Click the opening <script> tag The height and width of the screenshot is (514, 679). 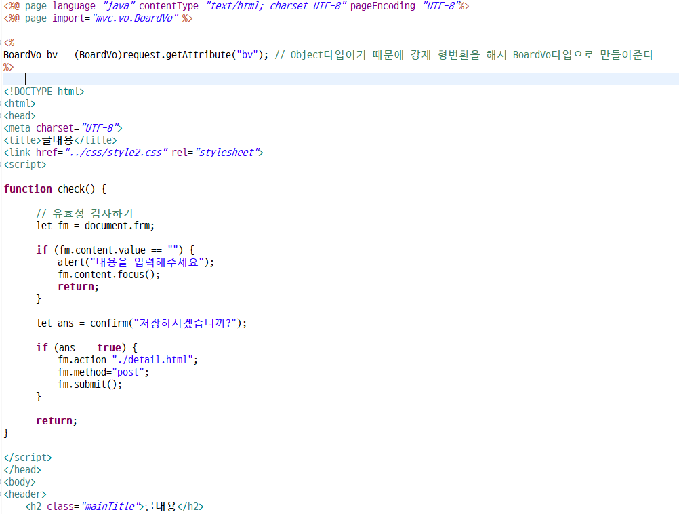coord(24,165)
